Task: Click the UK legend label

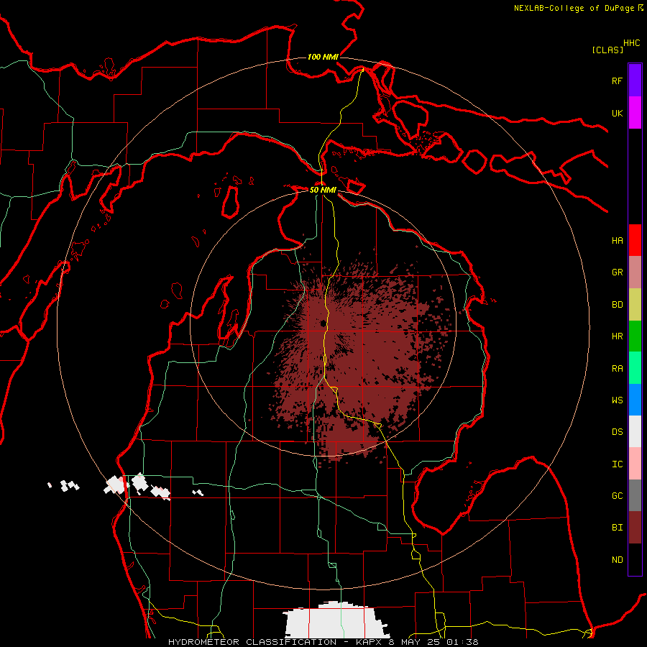Action: (x=617, y=114)
